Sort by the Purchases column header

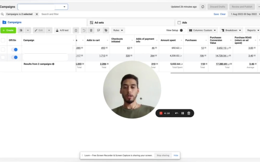pos(191,40)
